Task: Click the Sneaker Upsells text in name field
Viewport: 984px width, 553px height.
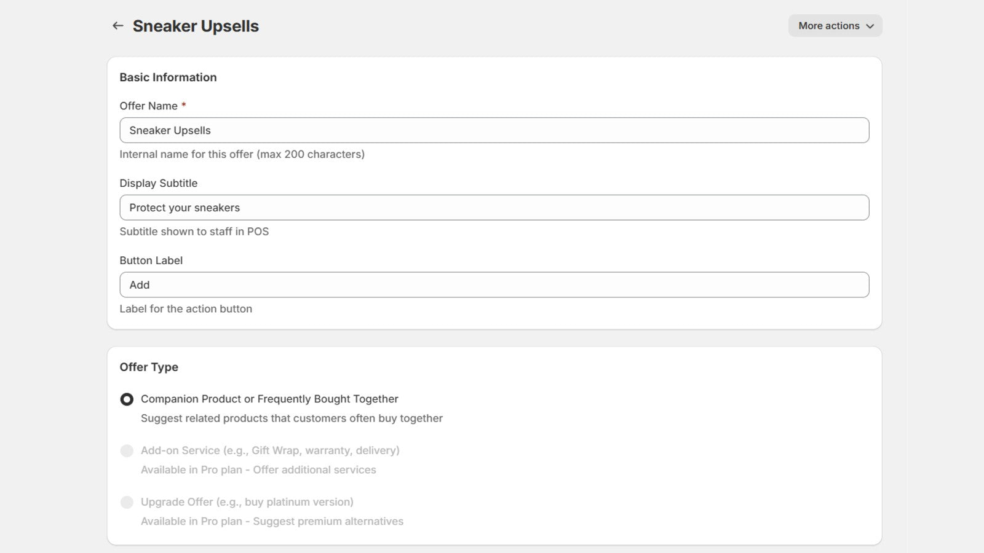Action: pos(170,130)
